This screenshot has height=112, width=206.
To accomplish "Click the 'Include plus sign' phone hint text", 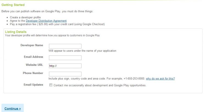I will tap(96, 79).
